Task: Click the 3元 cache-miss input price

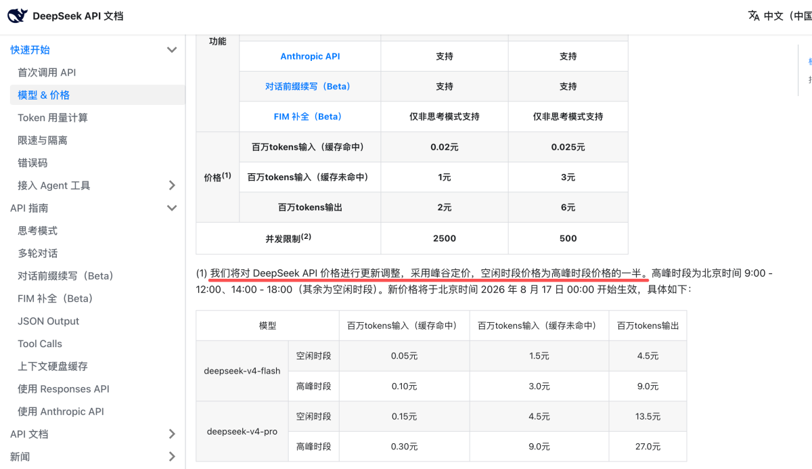Action: pyautogui.click(x=568, y=177)
